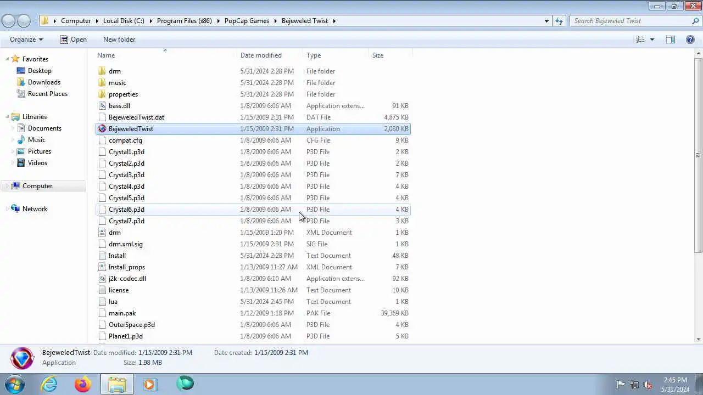Click the Action Center flag tray icon
This screenshot has height=395, width=703.
point(621,385)
